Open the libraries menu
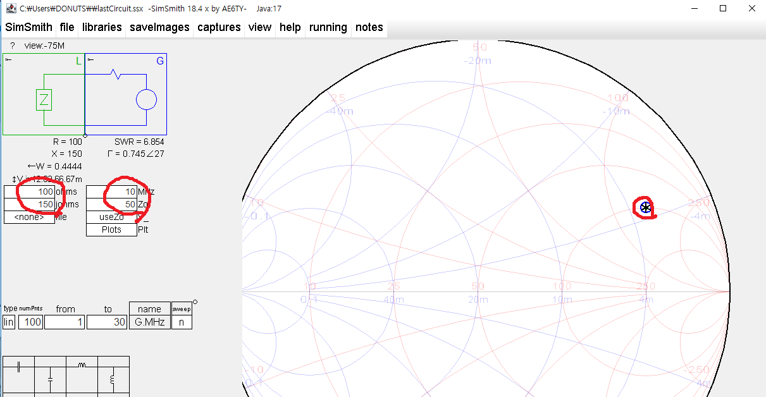Screen dimensions: 766x397 pos(102,27)
